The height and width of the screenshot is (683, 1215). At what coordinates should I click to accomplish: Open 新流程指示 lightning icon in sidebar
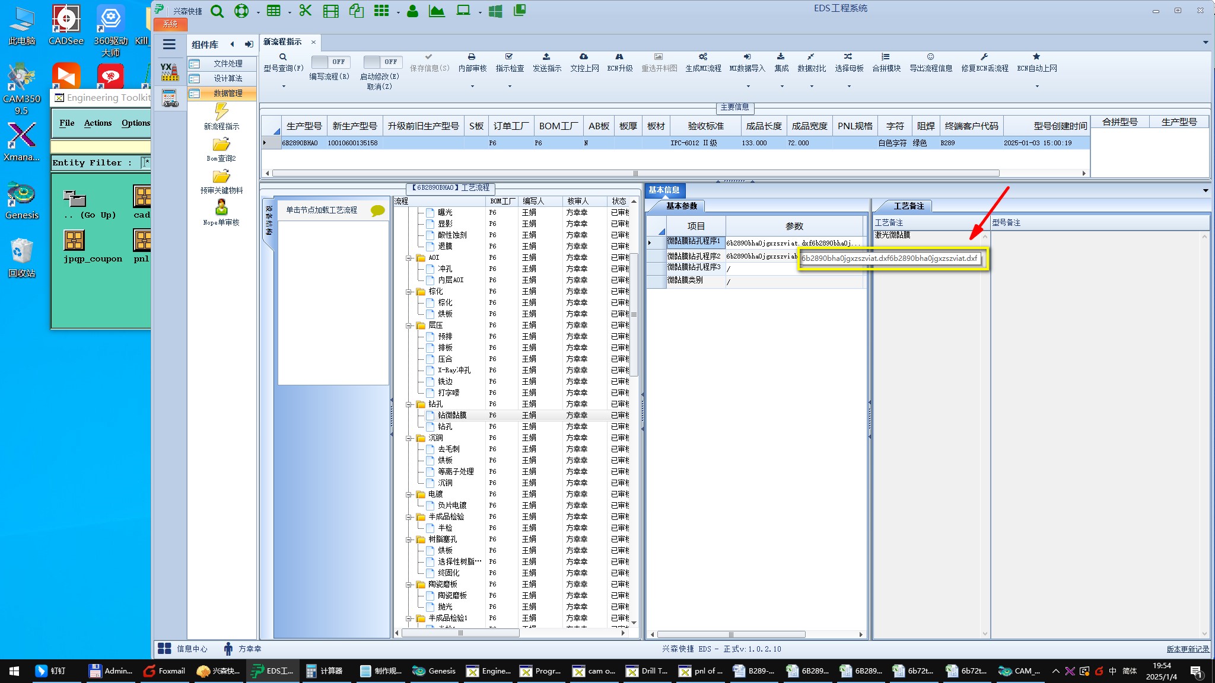pyautogui.click(x=221, y=111)
